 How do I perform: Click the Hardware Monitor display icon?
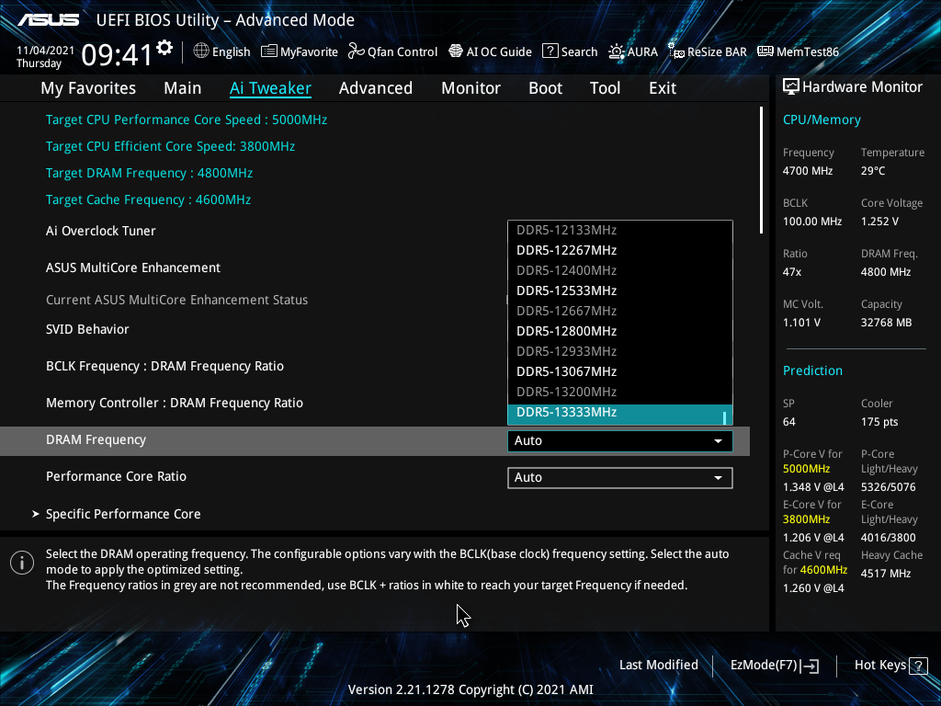(x=791, y=87)
